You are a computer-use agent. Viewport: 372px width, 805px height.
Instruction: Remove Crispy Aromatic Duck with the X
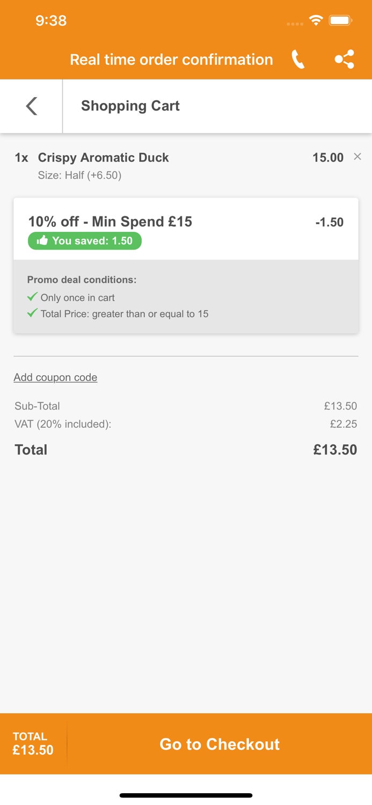coord(358,157)
